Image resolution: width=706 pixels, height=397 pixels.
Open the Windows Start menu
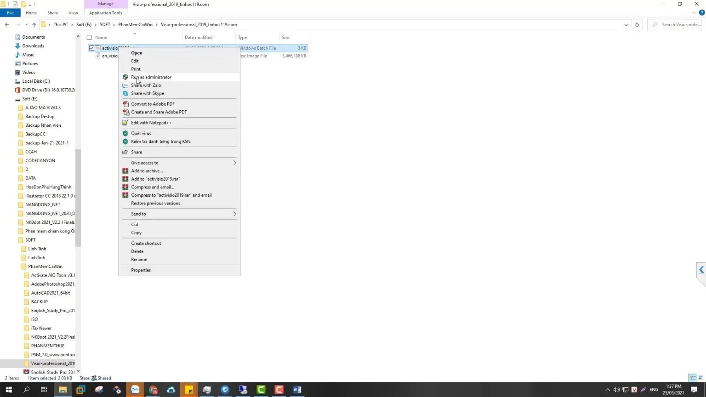coord(8,390)
